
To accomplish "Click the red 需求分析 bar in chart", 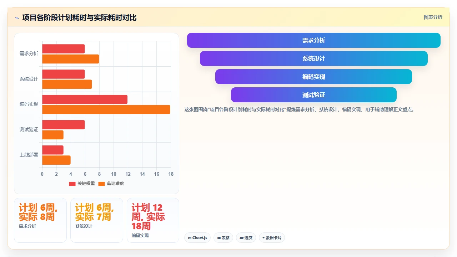I will 64,49.
